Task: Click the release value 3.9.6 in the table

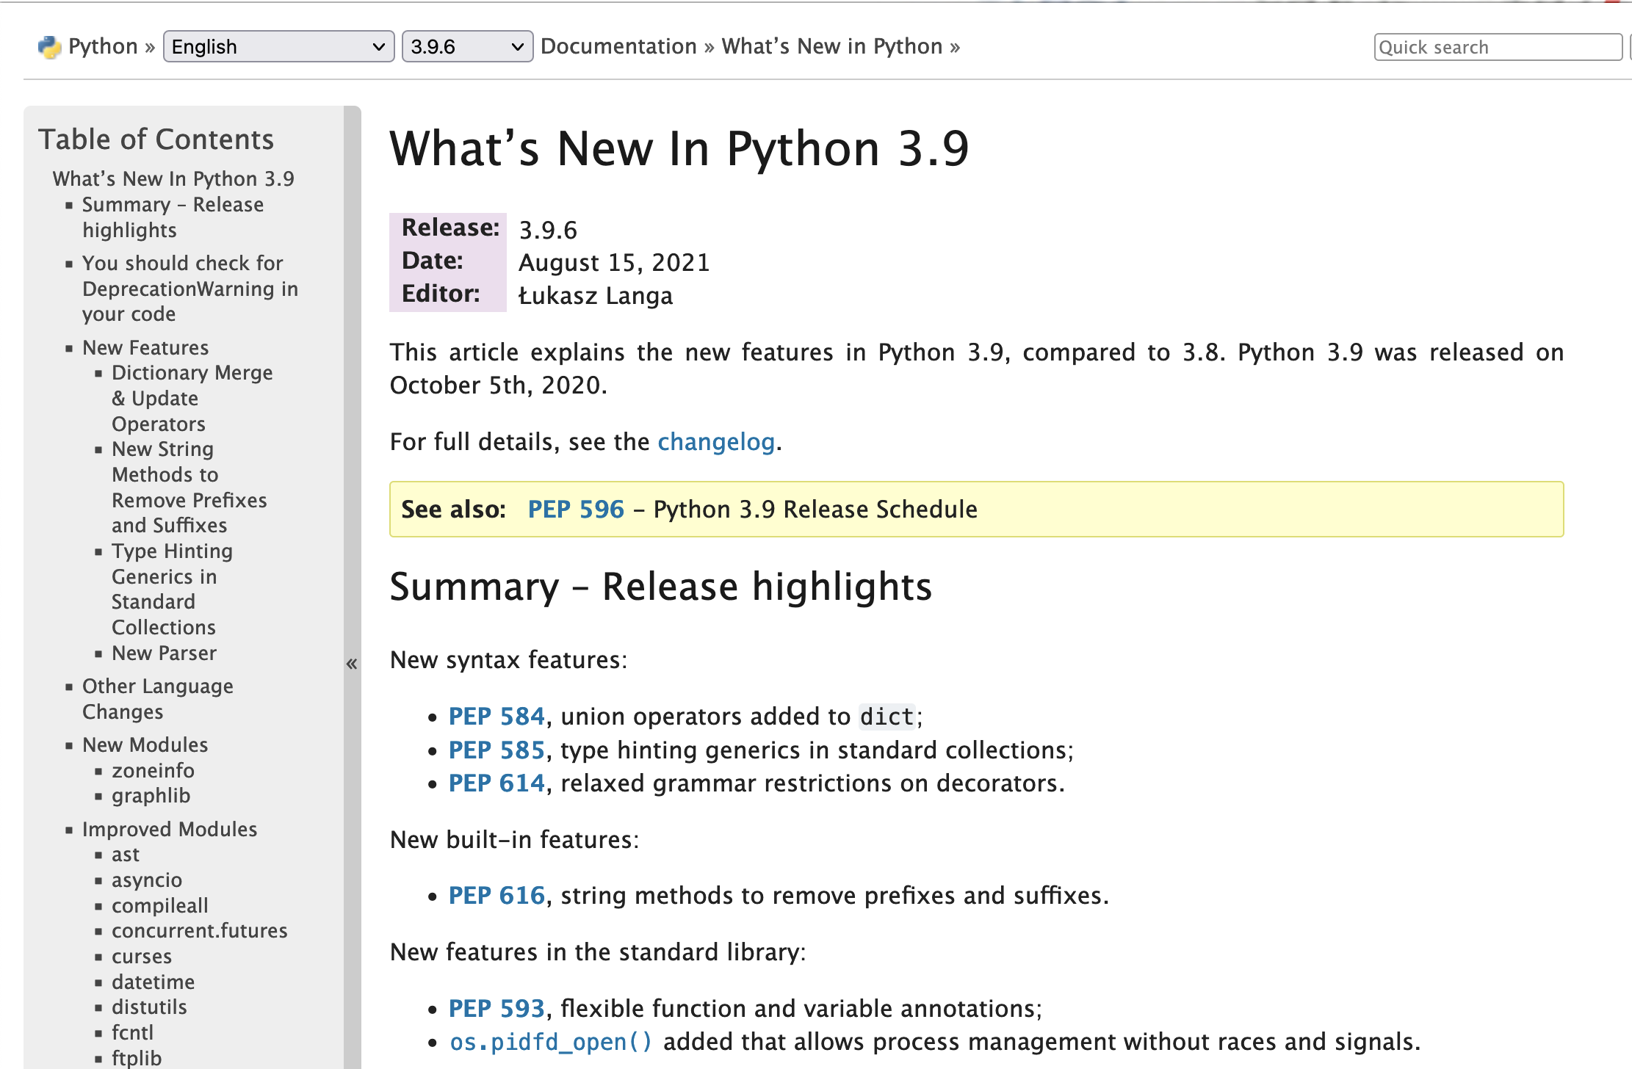Action: click(x=548, y=231)
